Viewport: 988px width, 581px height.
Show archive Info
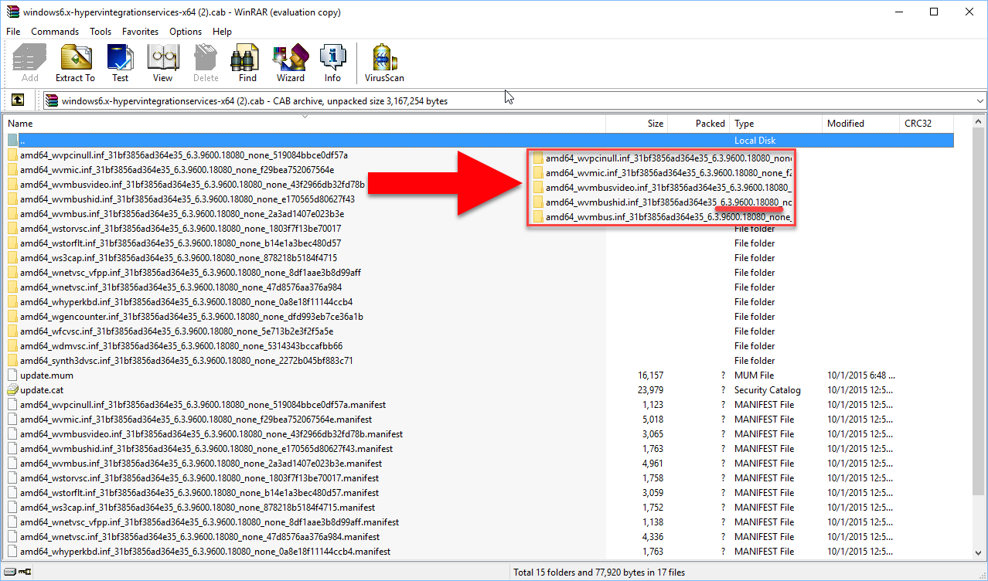[x=332, y=58]
